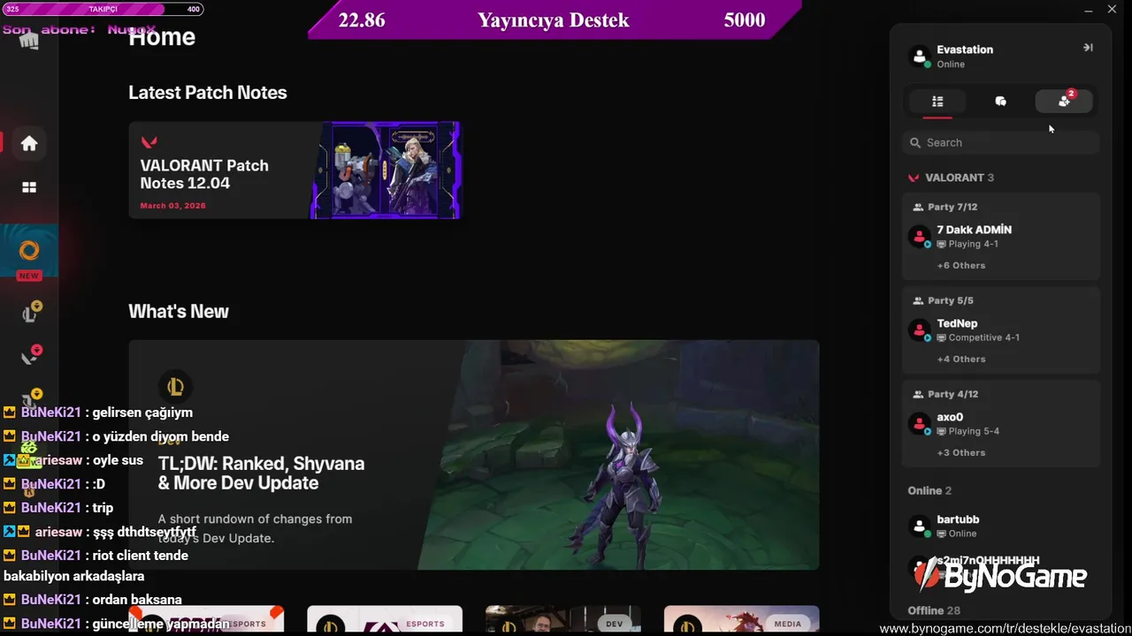
Task: Click the Takipçi follower goal bar
Action: (x=103, y=9)
